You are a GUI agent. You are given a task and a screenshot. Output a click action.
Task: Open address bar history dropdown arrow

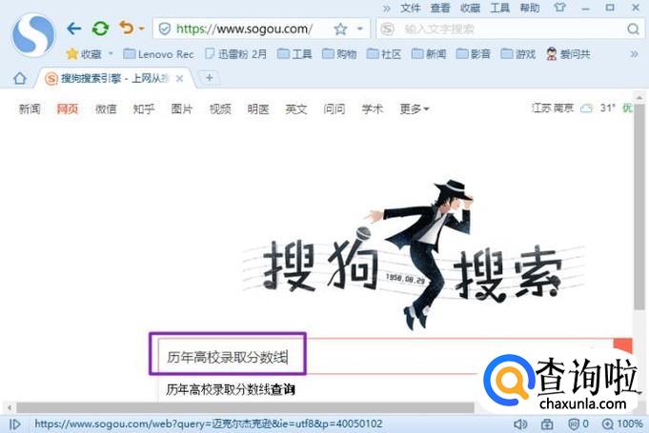point(359,29)
